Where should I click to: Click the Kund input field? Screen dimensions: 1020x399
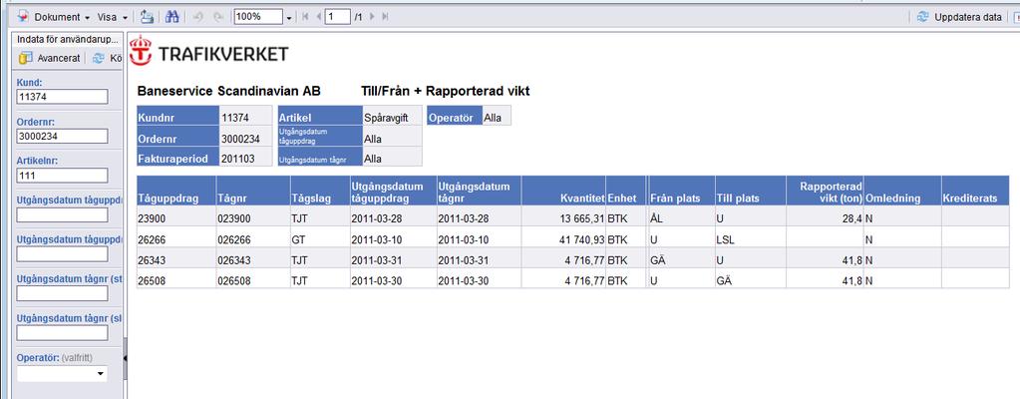(62, 97)
